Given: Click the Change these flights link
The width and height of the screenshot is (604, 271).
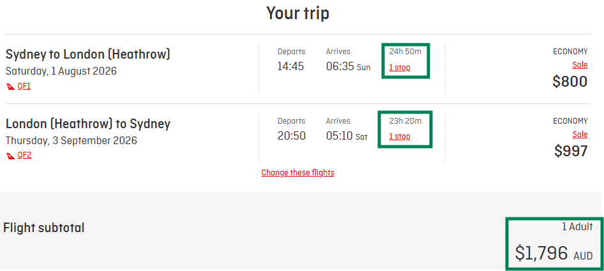Looking at the screenshot, I should (298, 173).
